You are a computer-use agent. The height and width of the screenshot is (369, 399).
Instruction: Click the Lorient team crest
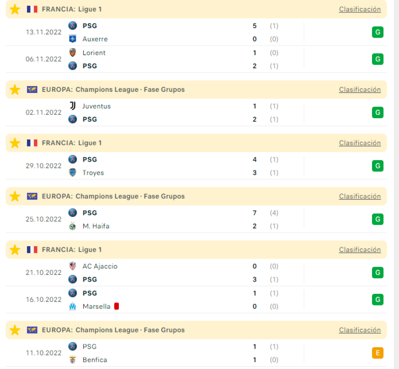point(72,53)
